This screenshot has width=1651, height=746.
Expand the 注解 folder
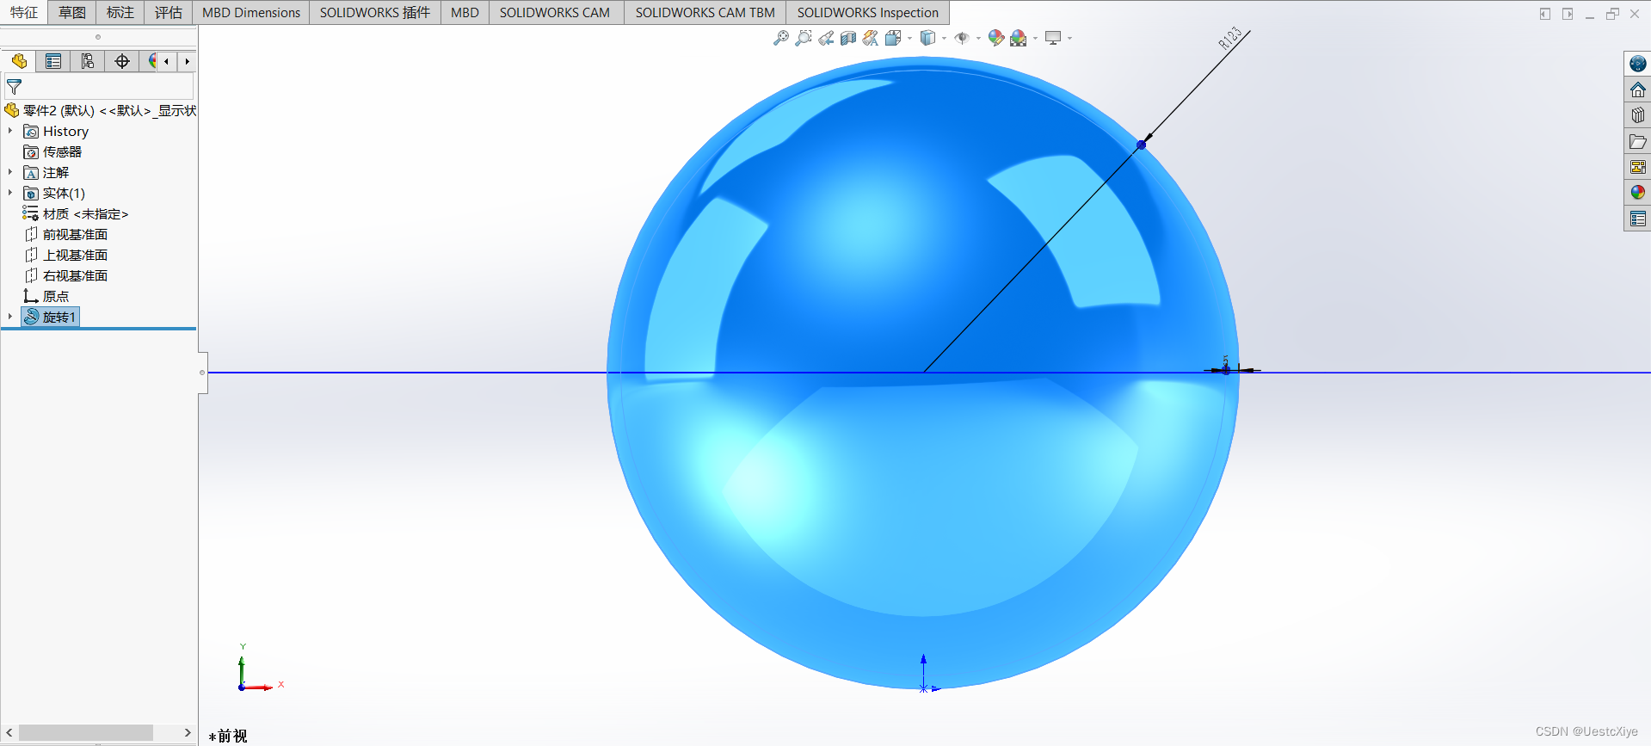pos(10,172)
